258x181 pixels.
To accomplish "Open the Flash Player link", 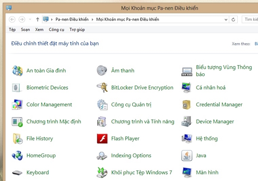I will click(125, 139).
